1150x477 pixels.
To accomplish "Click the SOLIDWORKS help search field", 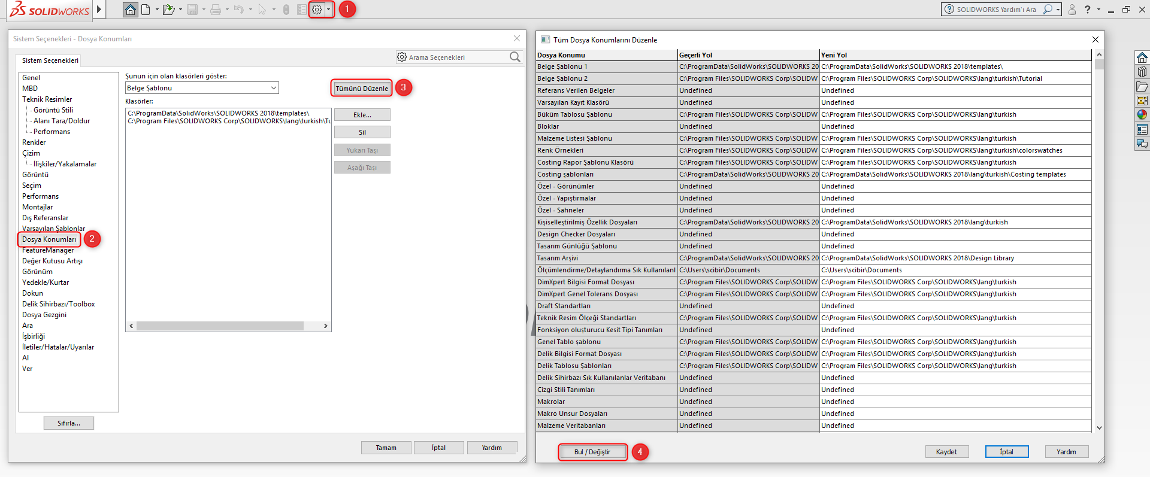I will click(x=997, y=10).
